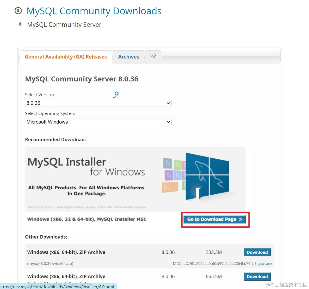This screenshot has height=289, width=309.
Task: Click the MySQL Community Server 8.0.36 heading
Action: coord(82,79)
